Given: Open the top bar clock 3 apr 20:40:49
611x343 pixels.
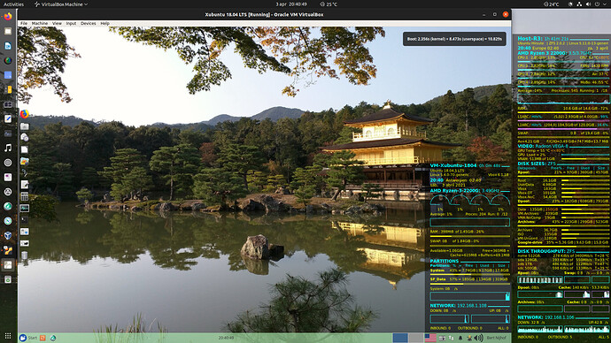Looking at the screenshot, I should [291, 4].
